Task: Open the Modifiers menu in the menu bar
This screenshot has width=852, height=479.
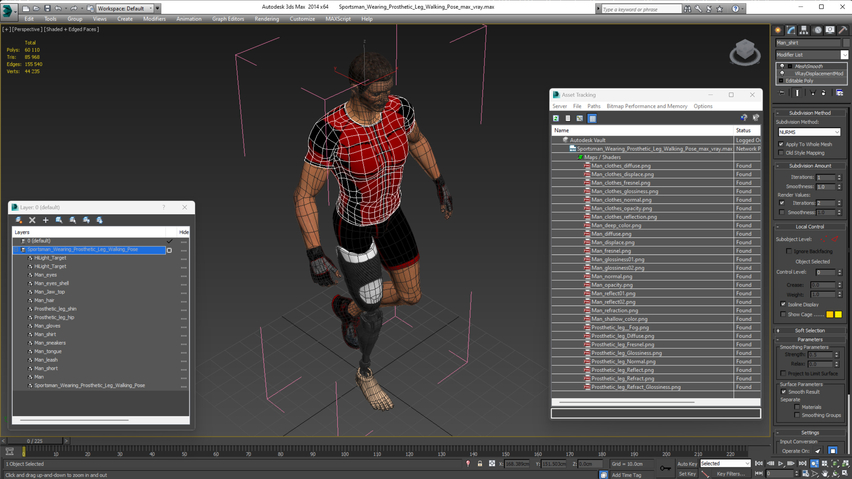Action: click(154, 19)
